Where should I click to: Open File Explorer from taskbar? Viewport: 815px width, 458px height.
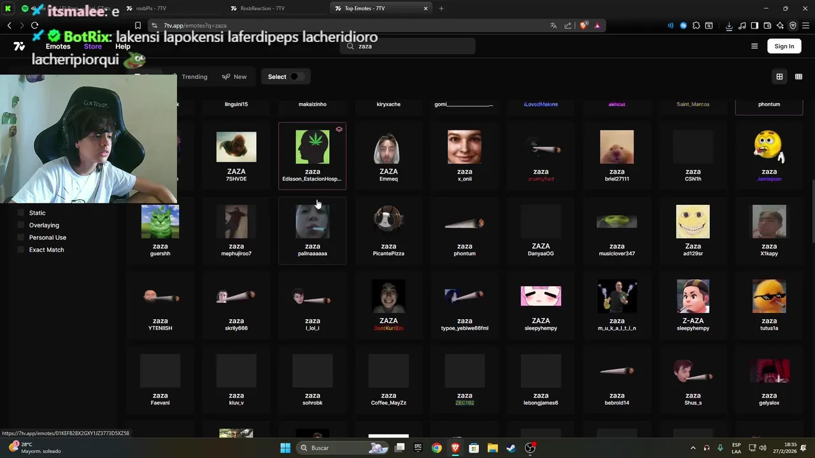[x=493, y=448]
